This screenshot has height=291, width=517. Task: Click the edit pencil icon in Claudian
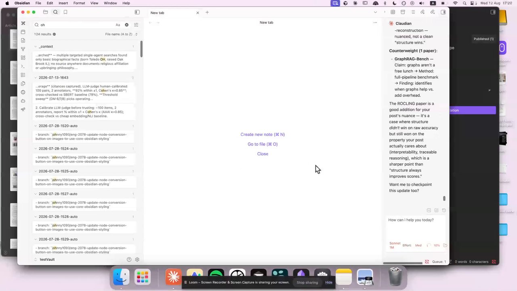click(436, 210)
